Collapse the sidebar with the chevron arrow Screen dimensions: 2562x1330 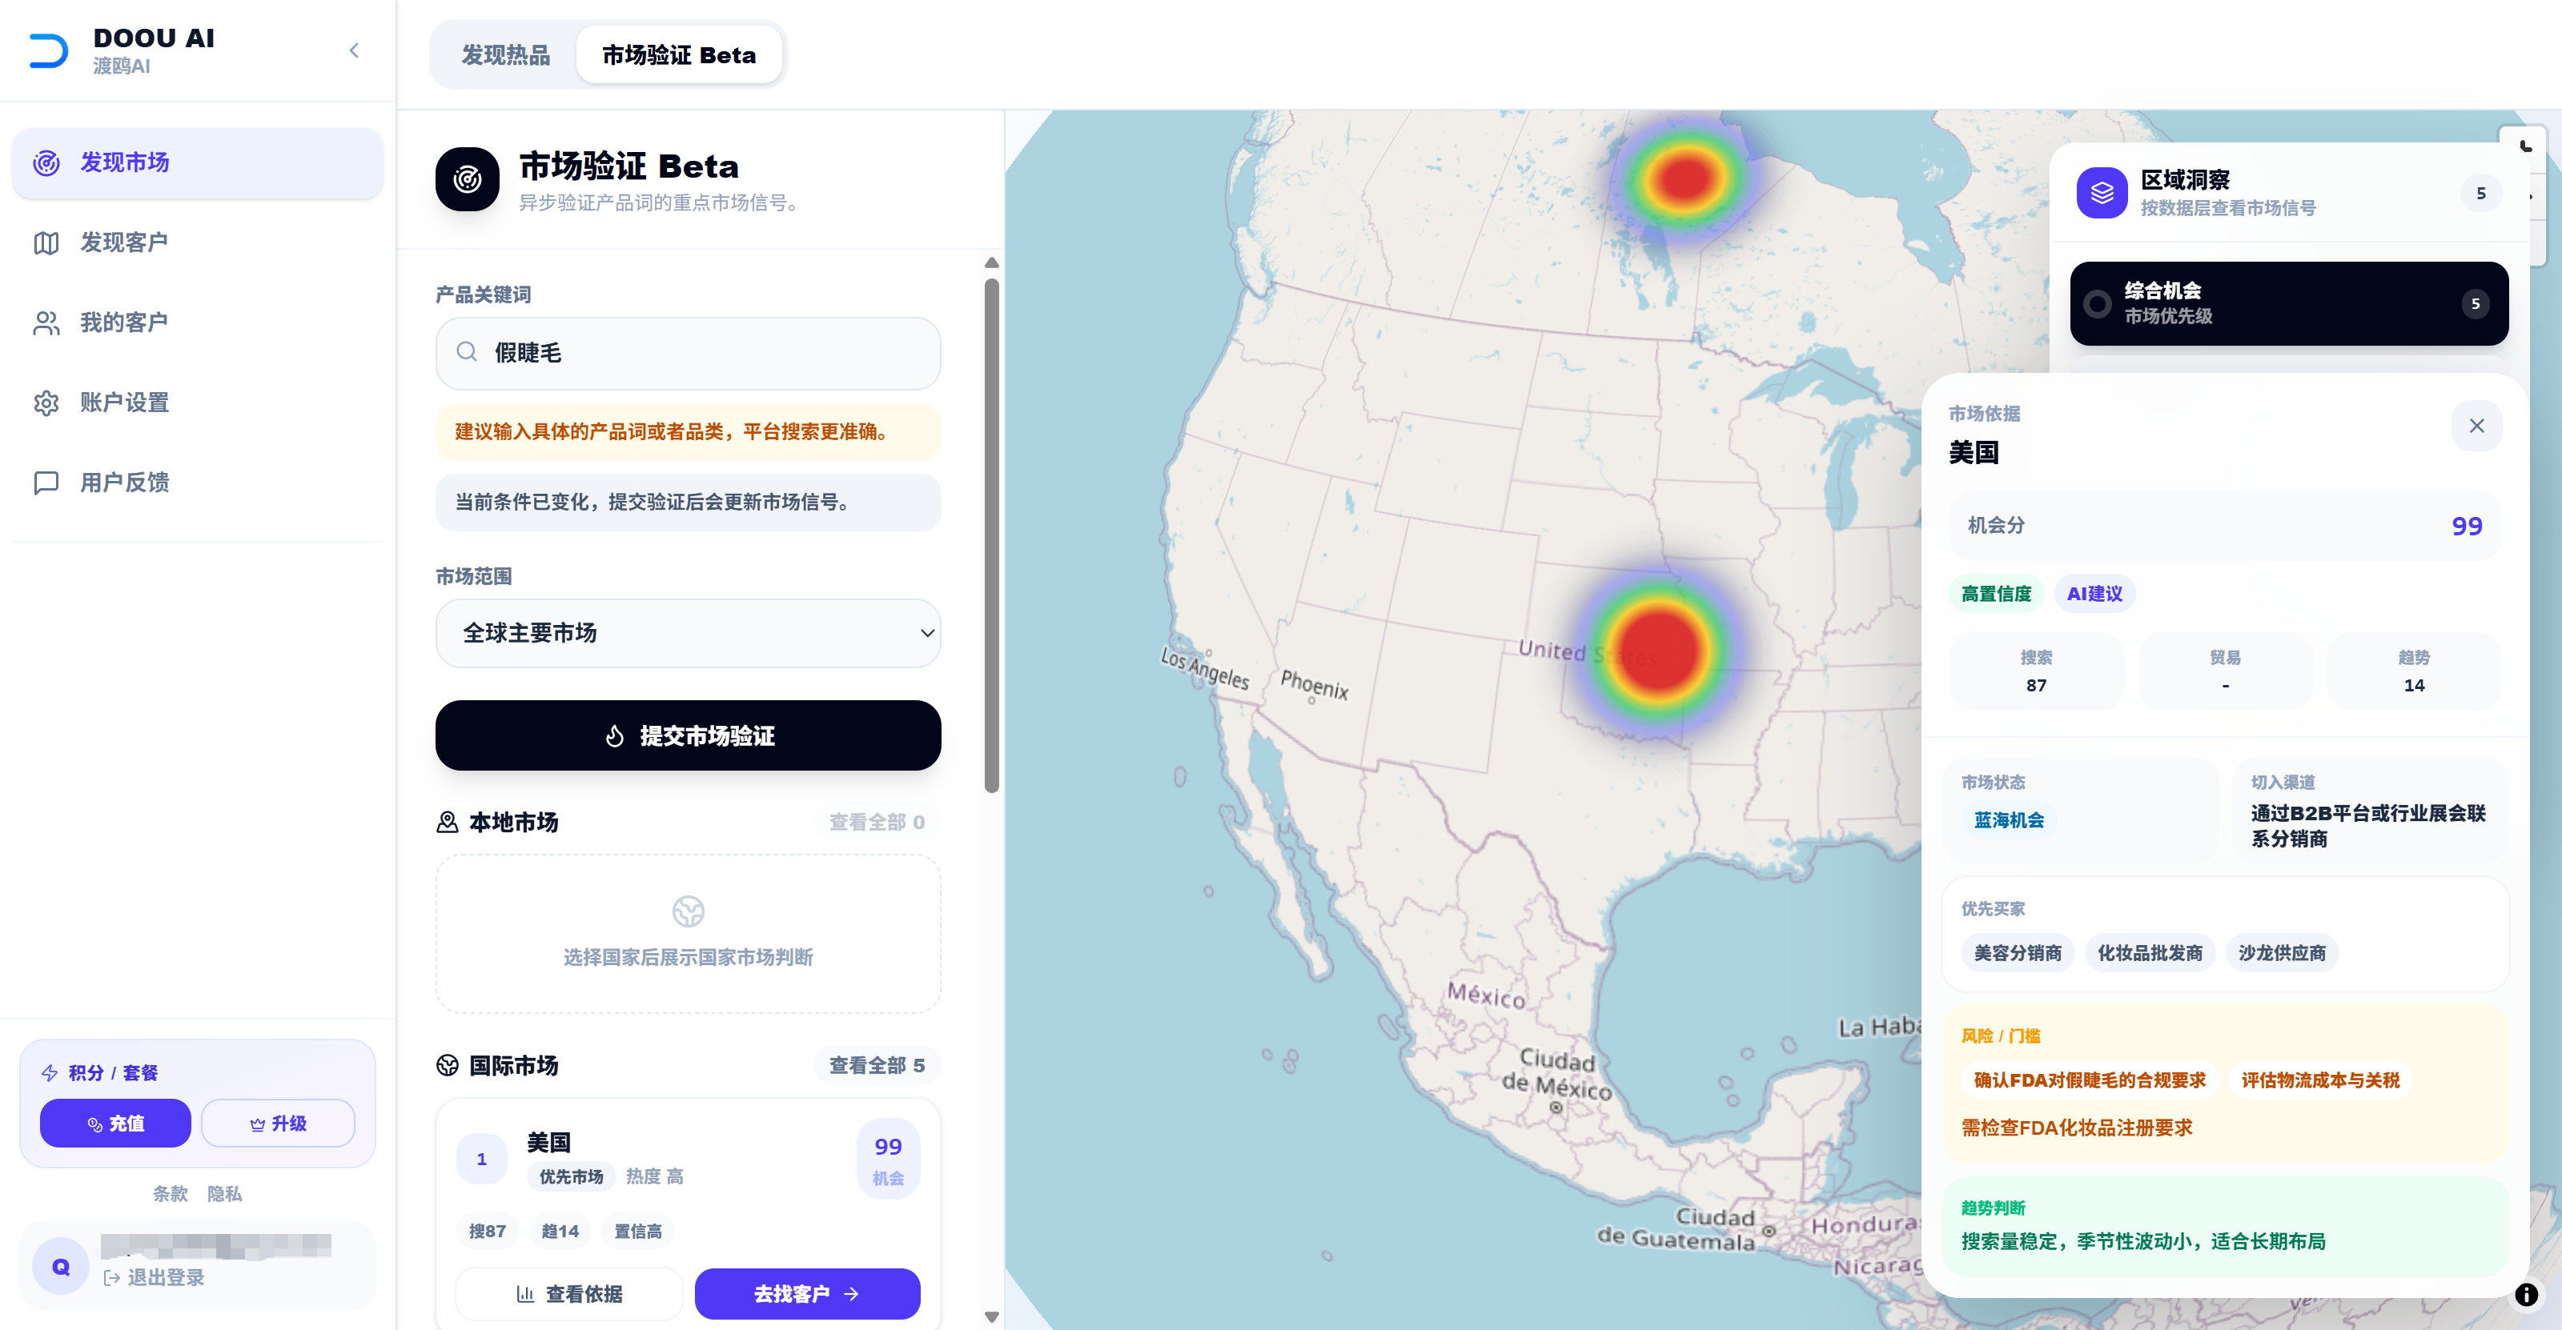click(x=354, y=50)
